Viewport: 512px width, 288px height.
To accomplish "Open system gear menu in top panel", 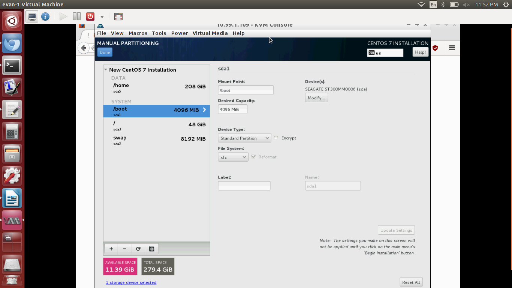I will pos(506,4).
